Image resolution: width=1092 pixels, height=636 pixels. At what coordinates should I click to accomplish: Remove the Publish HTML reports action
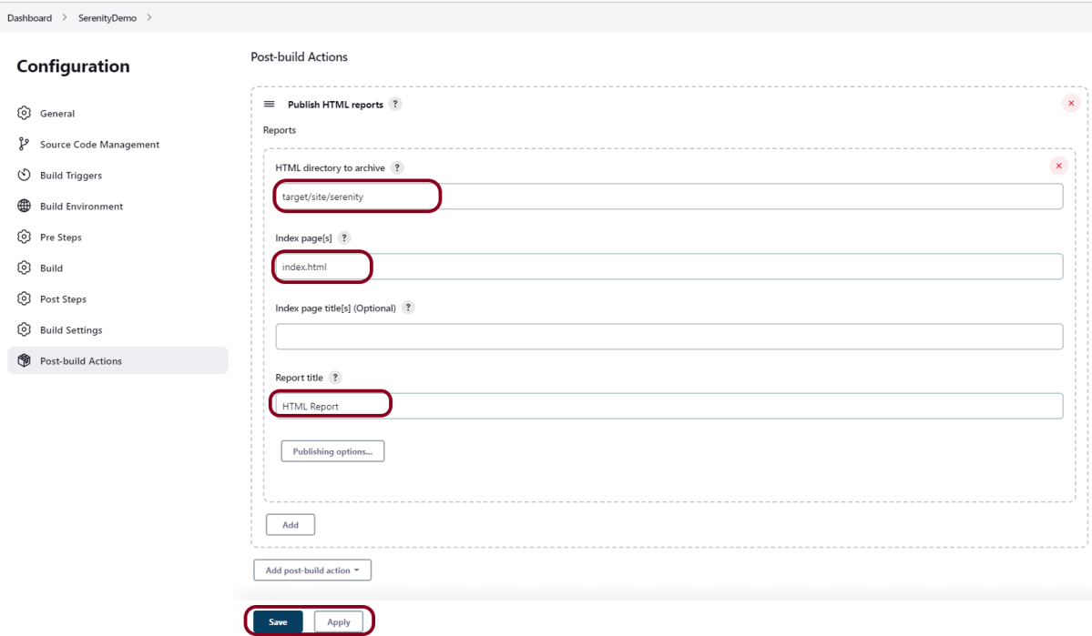coord(1071,104)
